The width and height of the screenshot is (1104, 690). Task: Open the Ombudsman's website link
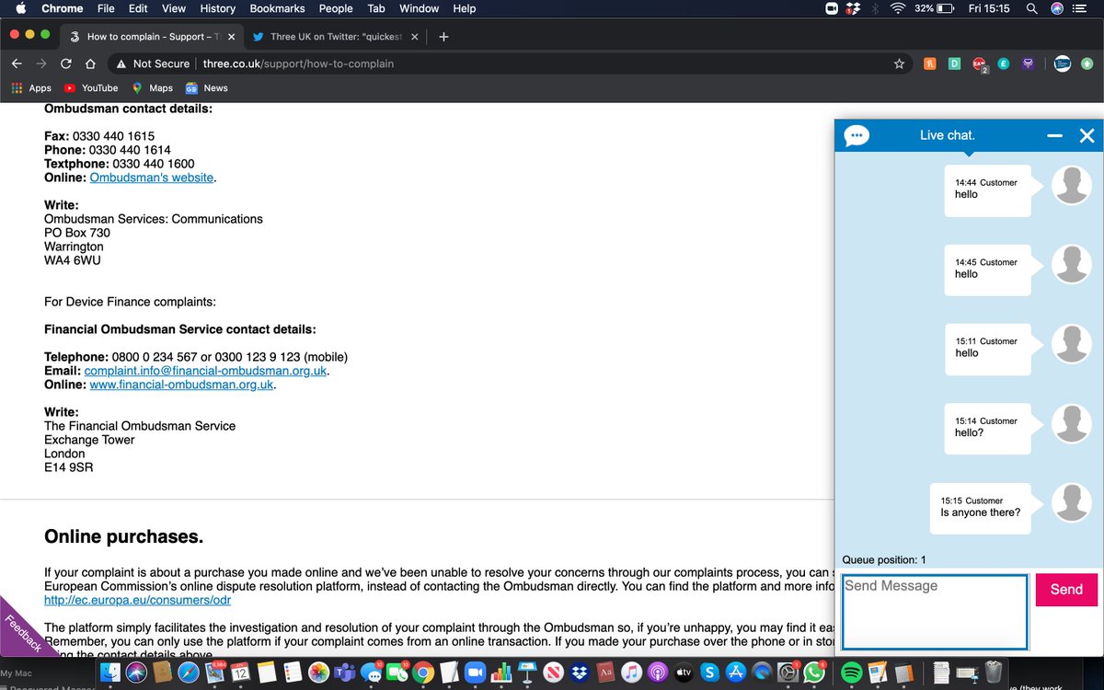point(152,178)
